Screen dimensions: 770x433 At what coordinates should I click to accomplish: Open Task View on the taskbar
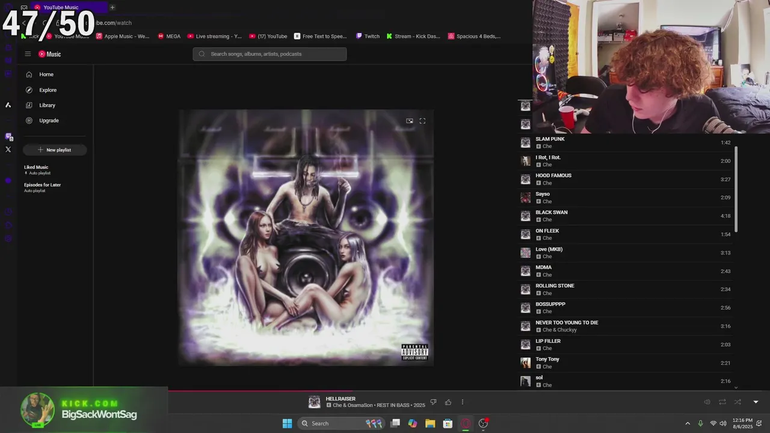(395, 423)
